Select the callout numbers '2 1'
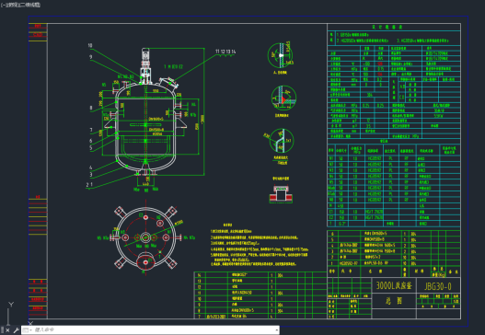 click(x=89, y=185)
